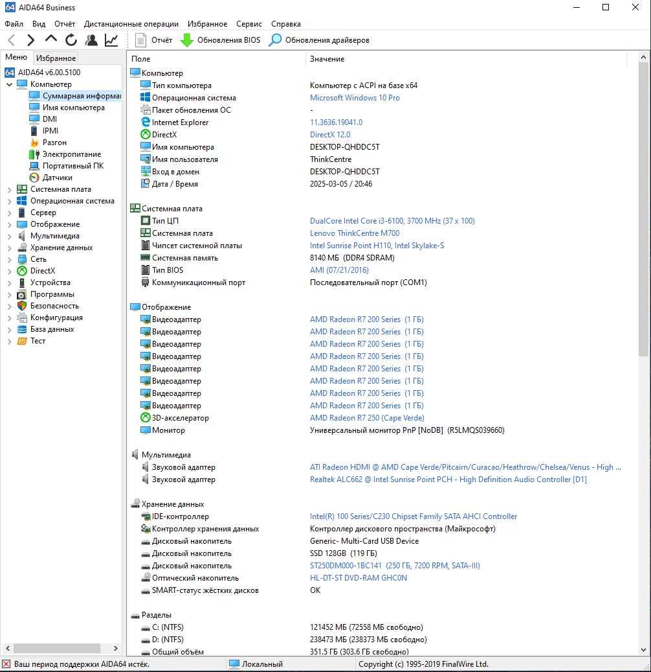This screenshot has height=672, width=651.
Task: Open the AMI (07/21/2016) BIOS link
Action: click(339, 270)
